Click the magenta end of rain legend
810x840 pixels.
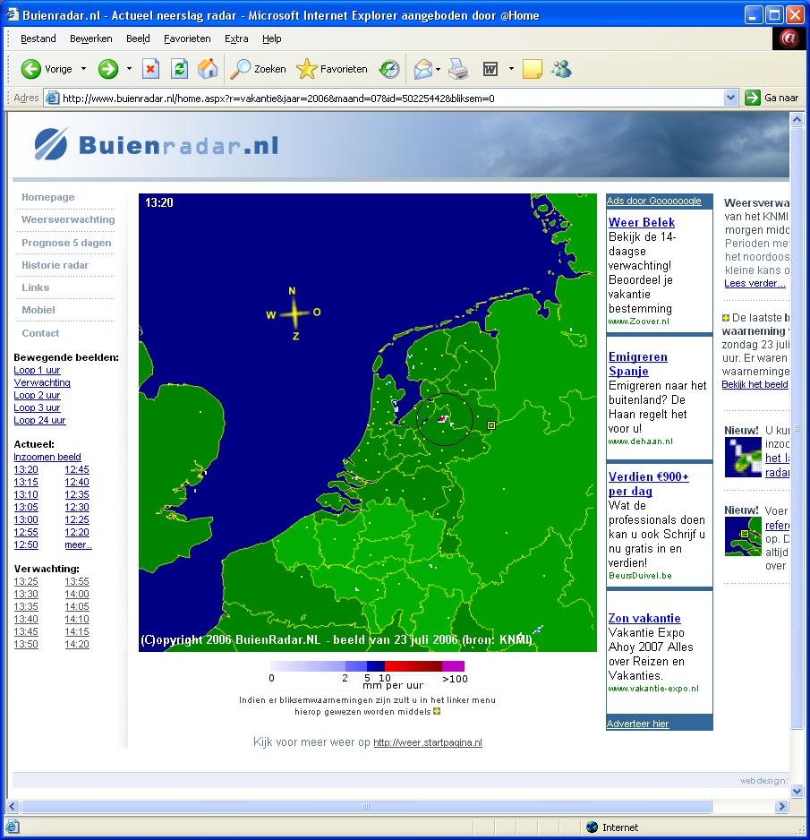[x=454, y=666]
